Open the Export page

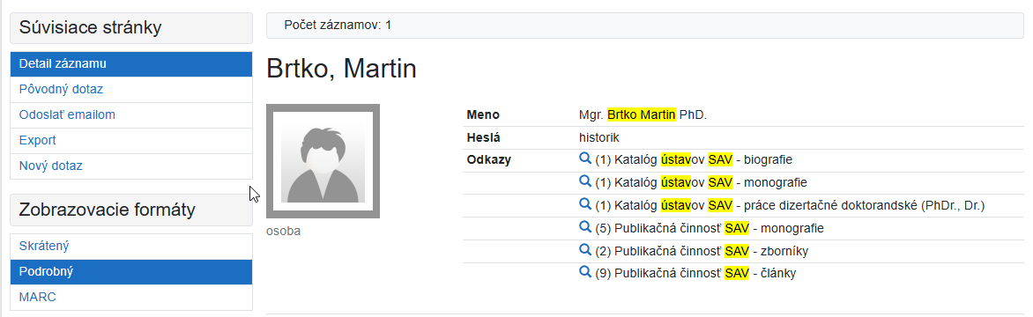131,141
